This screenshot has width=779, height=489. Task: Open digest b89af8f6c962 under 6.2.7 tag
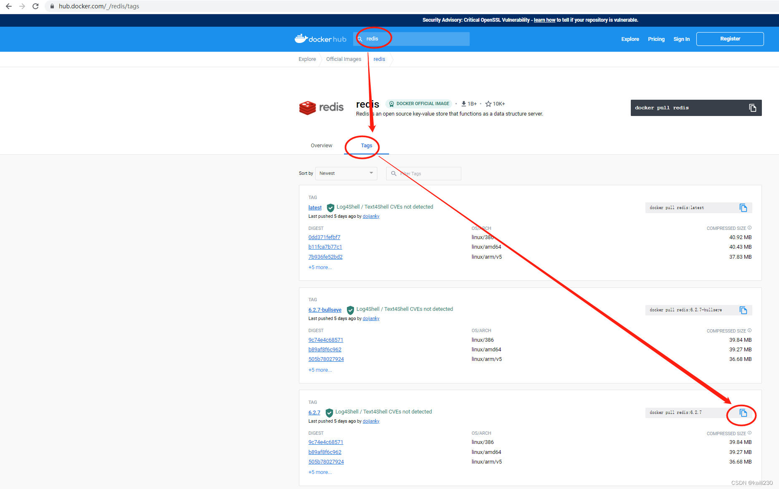pos(325,452)
